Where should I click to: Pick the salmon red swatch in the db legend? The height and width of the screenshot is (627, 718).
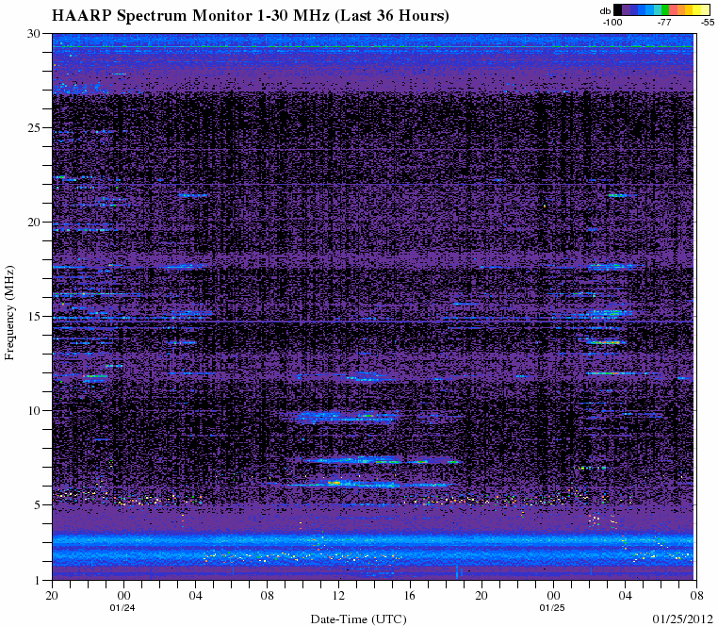coord(673,9)
